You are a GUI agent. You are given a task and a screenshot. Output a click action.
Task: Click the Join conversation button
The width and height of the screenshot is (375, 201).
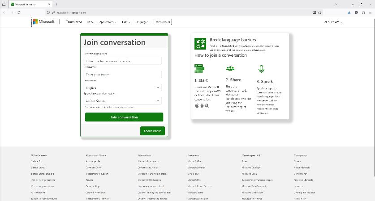point(124,117)
